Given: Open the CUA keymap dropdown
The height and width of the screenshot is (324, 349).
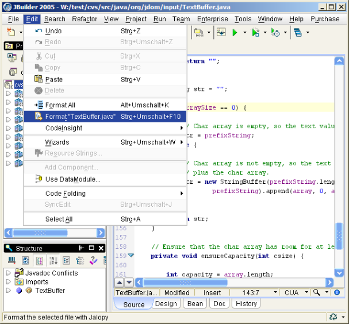Looking at the screenshot, I should [306, 292].
